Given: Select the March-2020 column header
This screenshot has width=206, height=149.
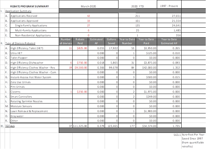Looking at the screenshot, I should 88,6.
